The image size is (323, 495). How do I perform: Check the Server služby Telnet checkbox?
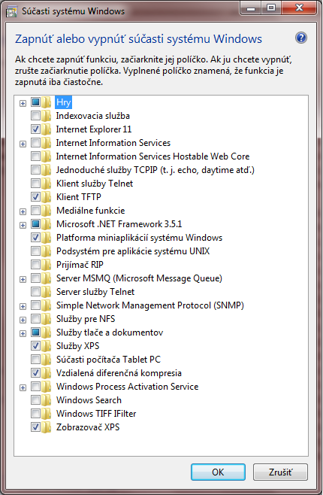point(35,292)
